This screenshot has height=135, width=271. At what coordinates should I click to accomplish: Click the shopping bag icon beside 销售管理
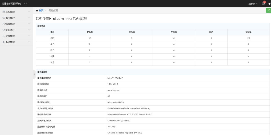[4, 24]
